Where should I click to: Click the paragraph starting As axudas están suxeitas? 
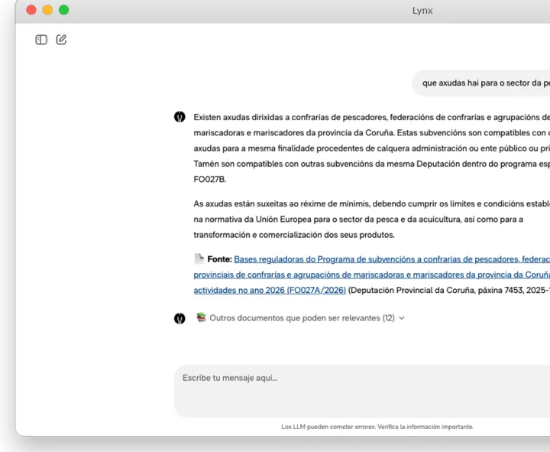point(372,219)
